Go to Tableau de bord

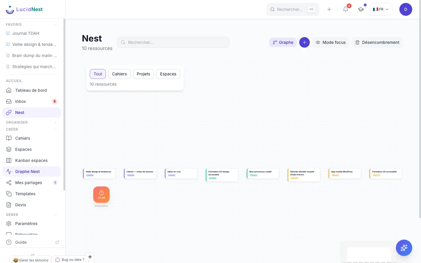(x=32, y=90)
